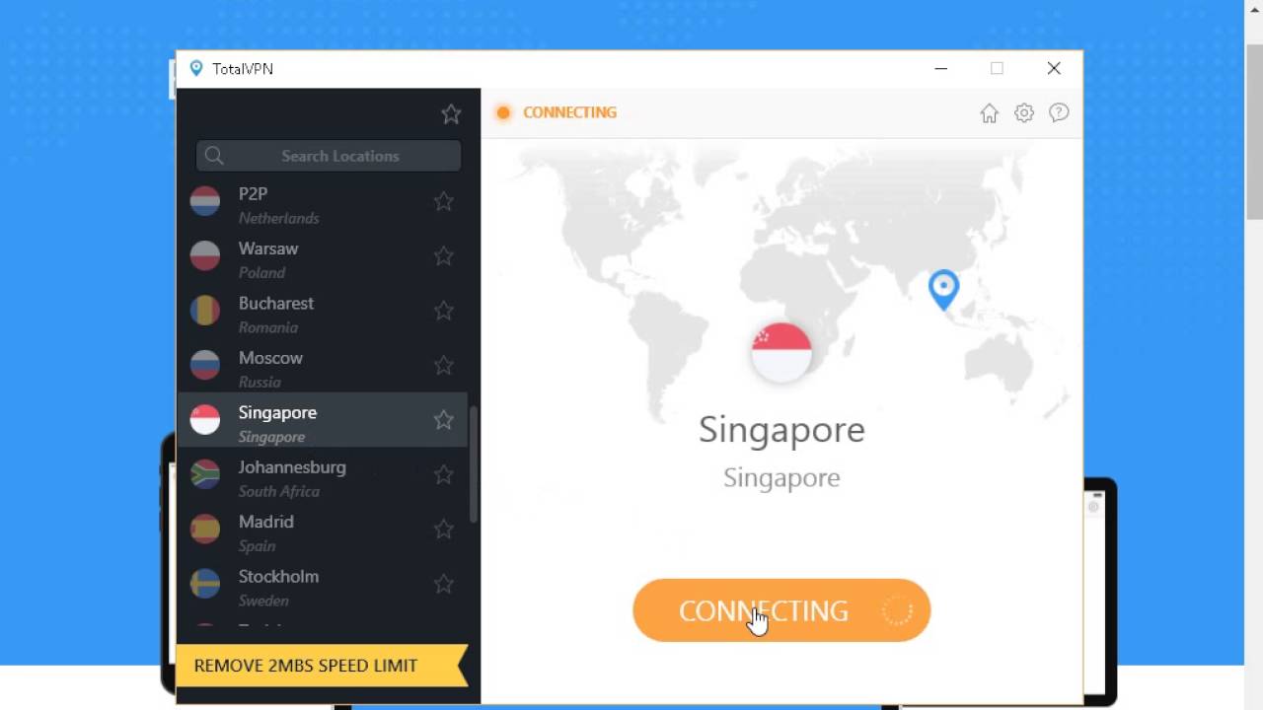
Task: Select the Madrid server entry
Action: [x=322, y=530]
